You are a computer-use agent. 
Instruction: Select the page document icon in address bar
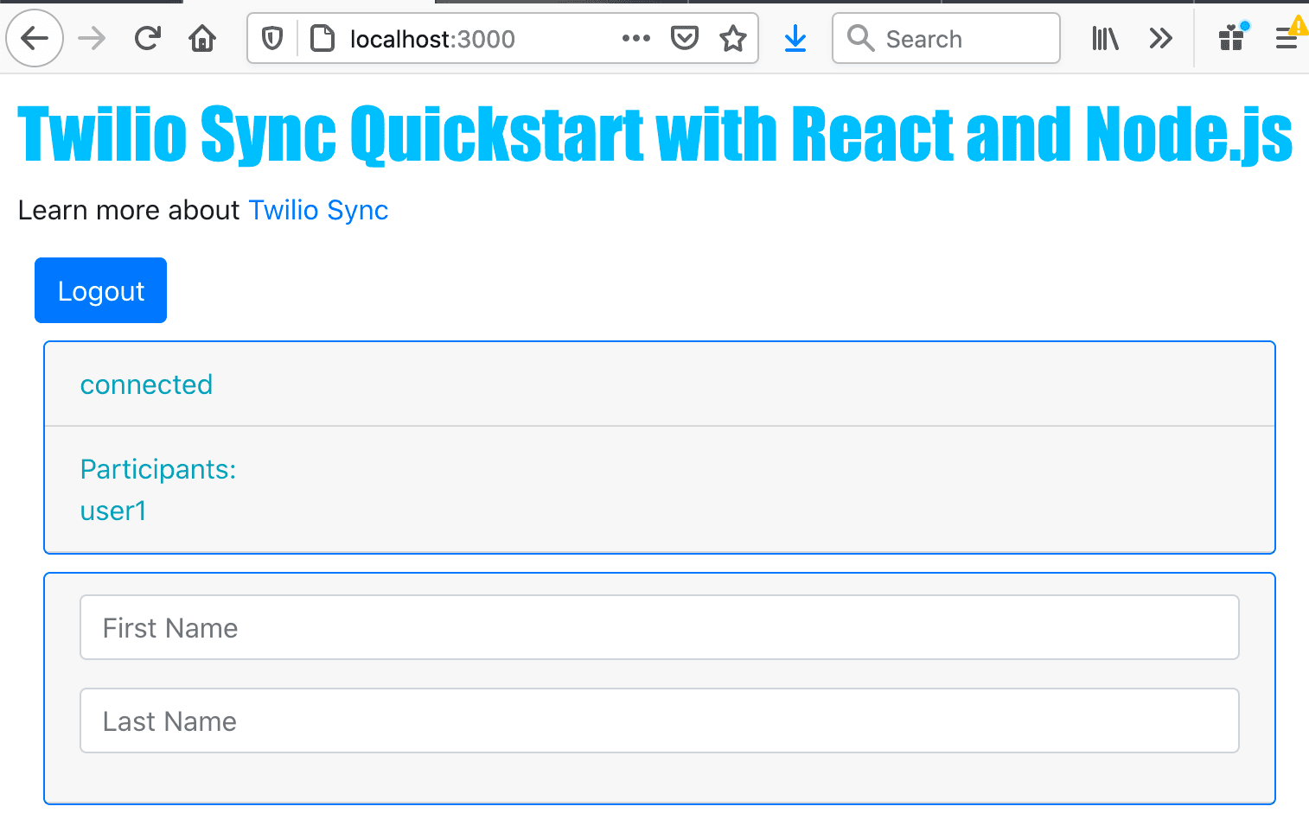click(x=321, y=38)
